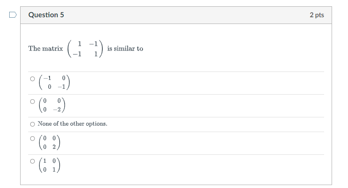Click the matrix with diagonal -1, -1
This screenshot has width=348, height=188.
pyautogui.click(x=55, y=82)
